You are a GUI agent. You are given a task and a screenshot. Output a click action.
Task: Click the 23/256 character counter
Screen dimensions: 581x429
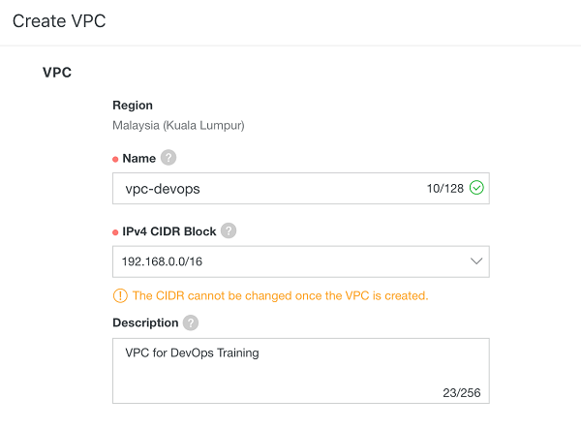459,392
